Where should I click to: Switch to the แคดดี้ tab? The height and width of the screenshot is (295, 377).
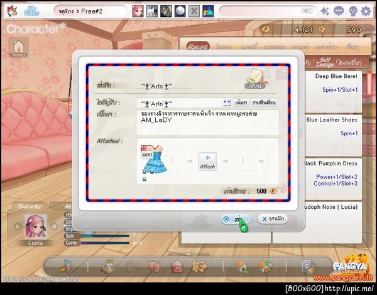tap(249, 47)
